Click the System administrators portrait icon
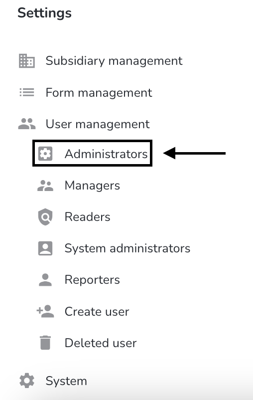The height and width of the screenshot is (400, 253). click(45, 248)
